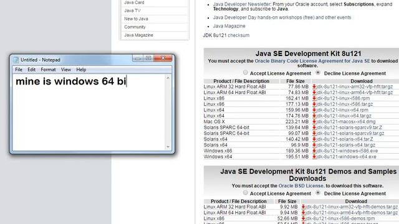The image size is (399, 224).
Task: Download jdk-8u121-macosx-x64.dmg file link
Action: [x=346, y=122]
